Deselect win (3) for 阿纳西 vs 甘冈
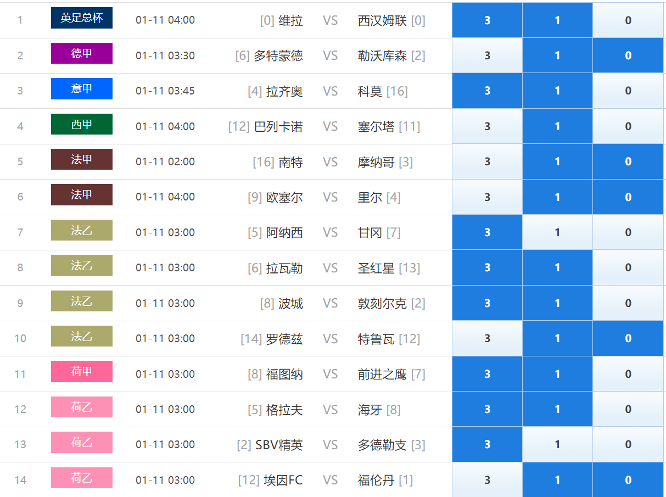 [x=487, y=232]
